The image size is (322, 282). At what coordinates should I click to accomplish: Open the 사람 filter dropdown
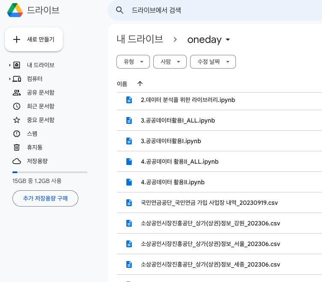[170, 62]
